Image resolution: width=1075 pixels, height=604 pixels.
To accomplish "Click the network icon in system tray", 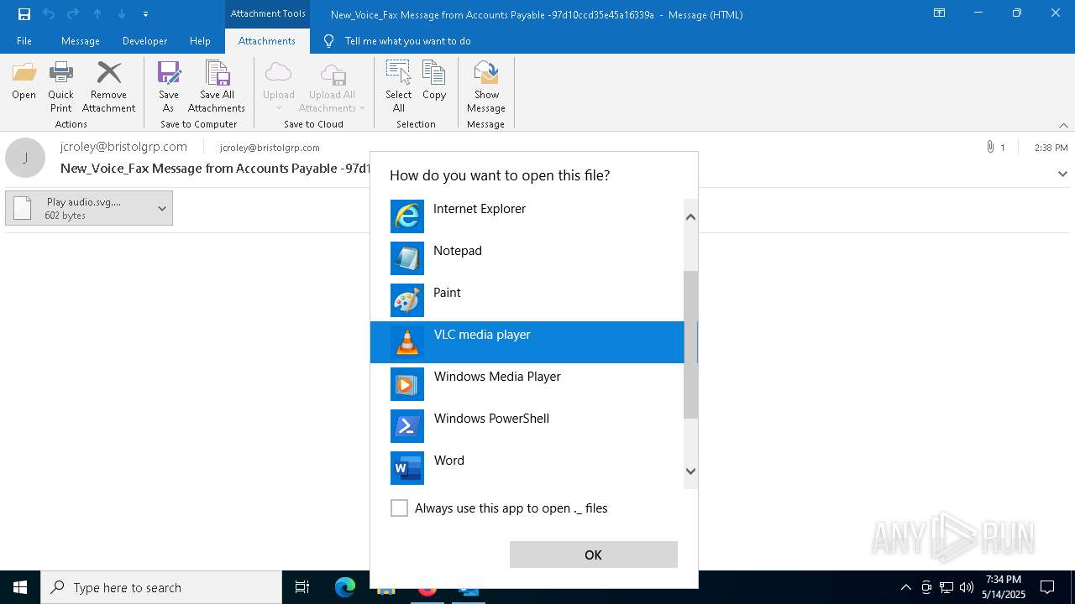I will click(x=947, y=587).
